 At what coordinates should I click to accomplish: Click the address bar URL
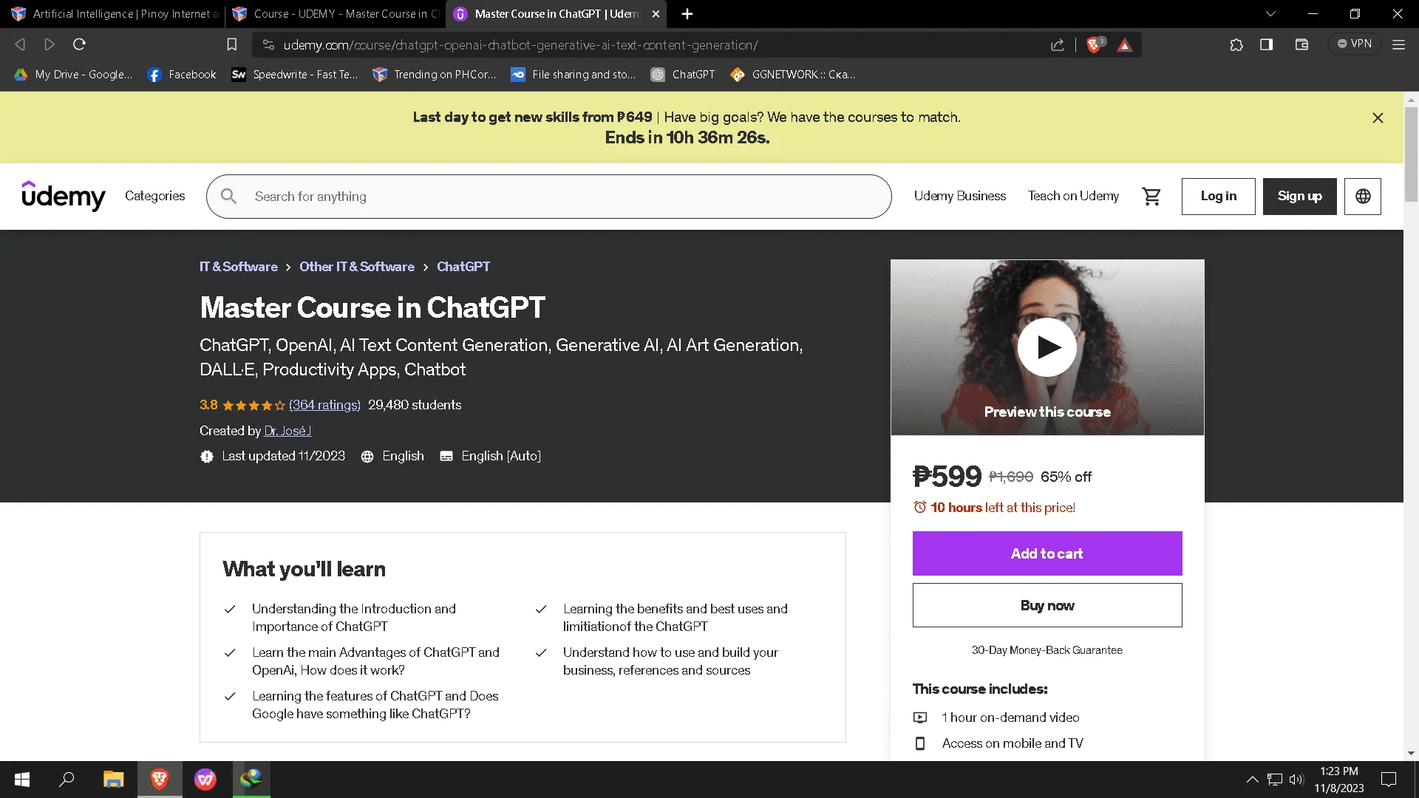pos(521,45)
